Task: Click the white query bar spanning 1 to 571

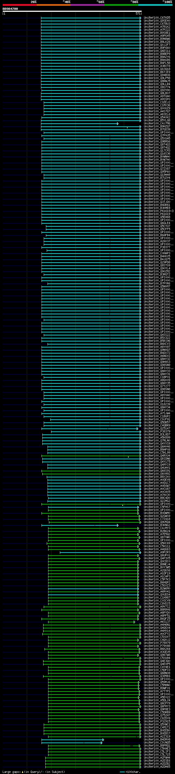Action: (x=72, y=12)
